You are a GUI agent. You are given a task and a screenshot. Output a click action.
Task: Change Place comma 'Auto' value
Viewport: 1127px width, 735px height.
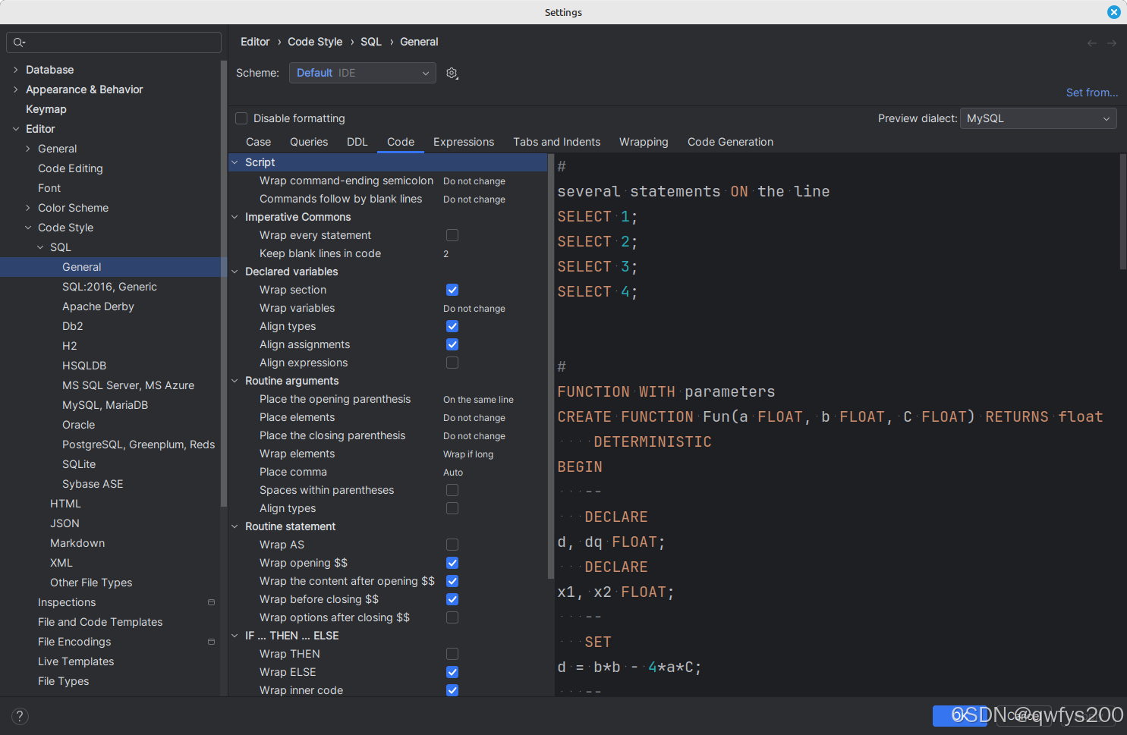point(453,473)
